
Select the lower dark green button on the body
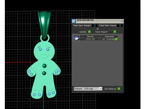pos(44,73)
